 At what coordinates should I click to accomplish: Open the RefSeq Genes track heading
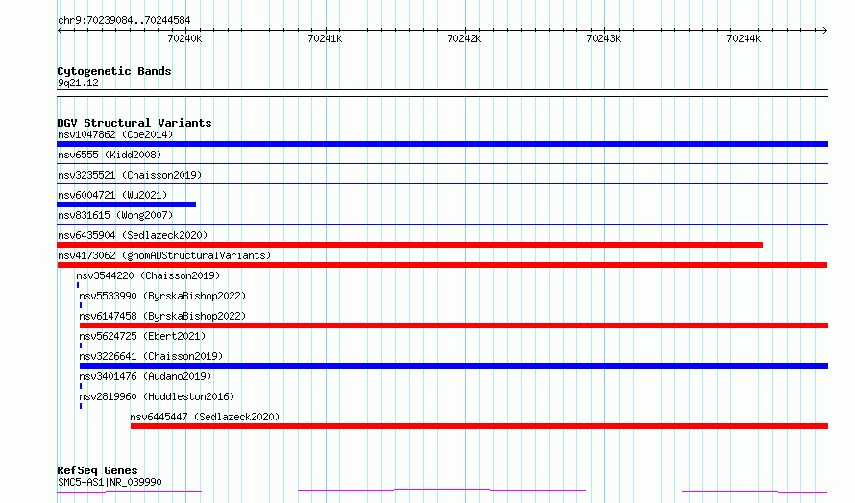[97, 470]
